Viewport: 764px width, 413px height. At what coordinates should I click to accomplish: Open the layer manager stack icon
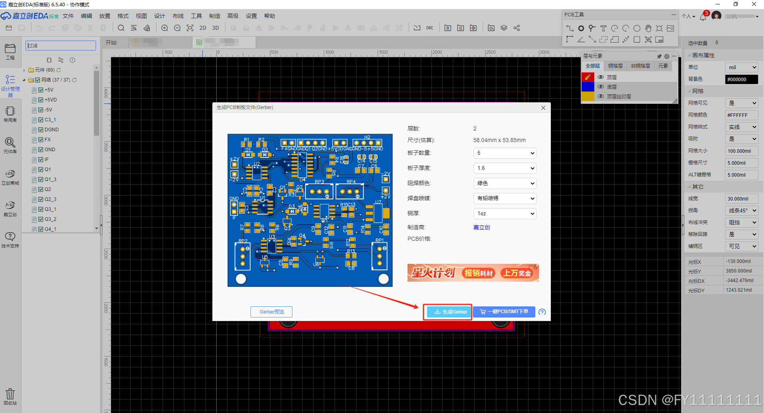click(504, 28)
